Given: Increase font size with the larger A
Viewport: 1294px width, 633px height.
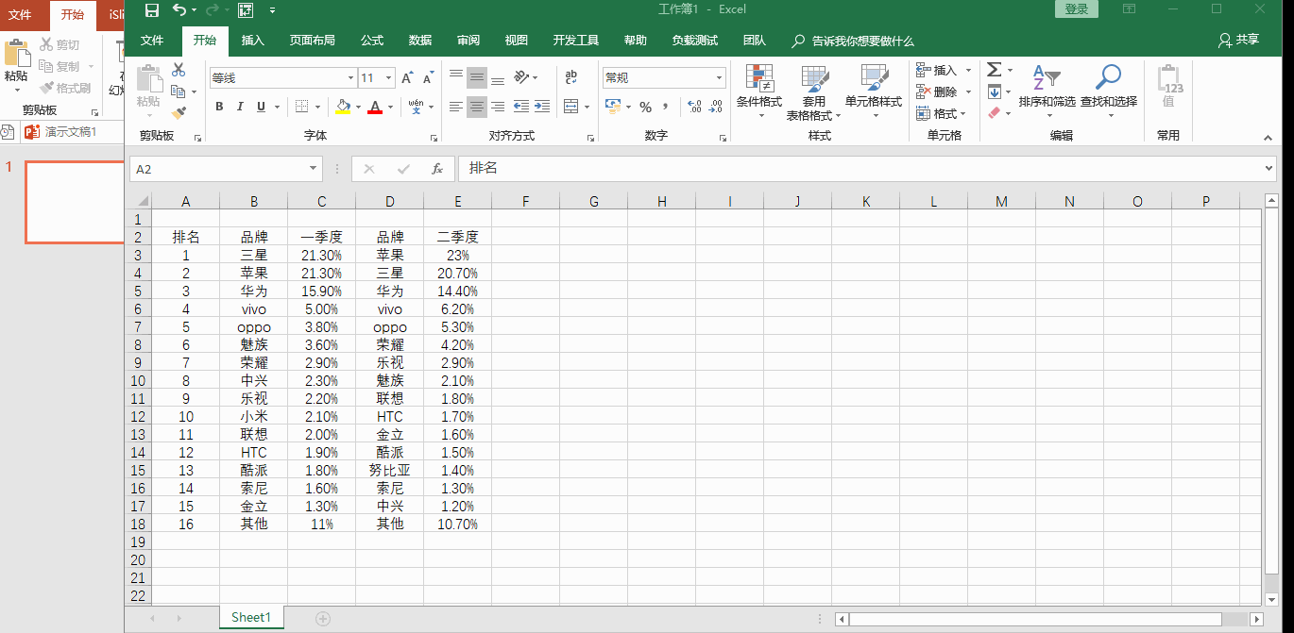Looking at the screenshot, I should click(x=406, y=78).
